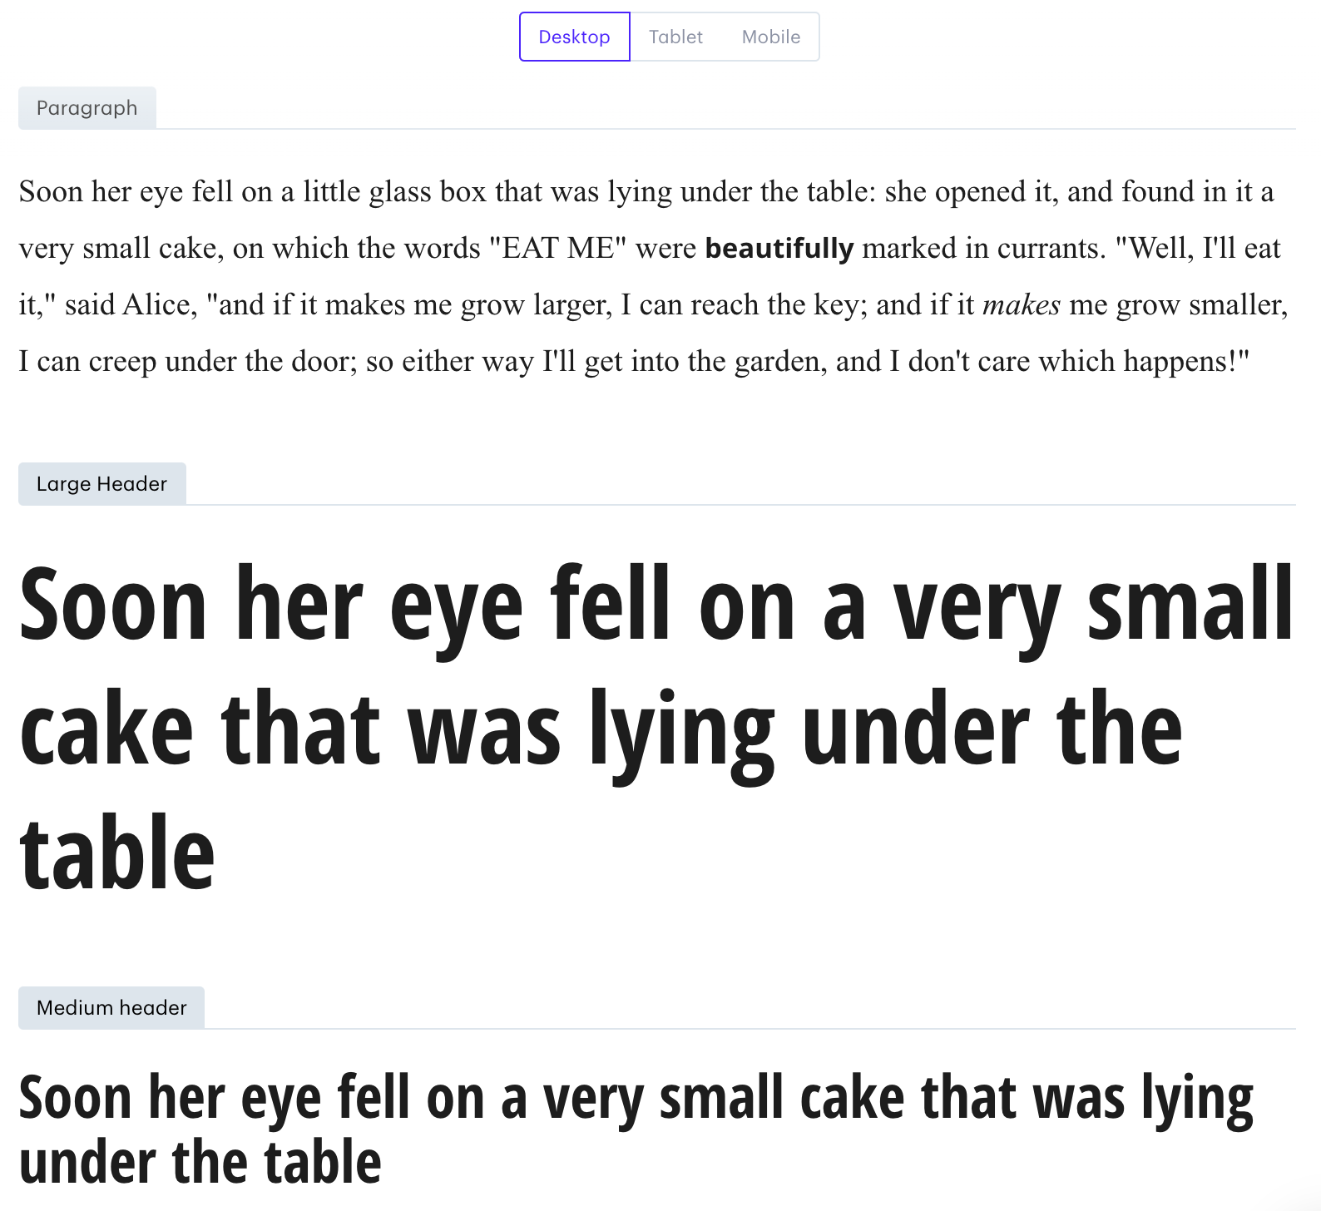The width and height of the screenshot is (1321, 1211).
Task: Click the word "Soon" in the large header
Action: coord(113,604)
